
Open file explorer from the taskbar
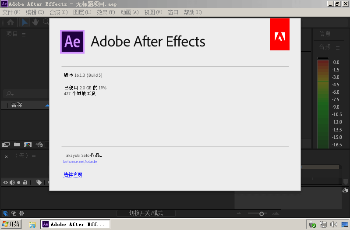pos(32,224)
